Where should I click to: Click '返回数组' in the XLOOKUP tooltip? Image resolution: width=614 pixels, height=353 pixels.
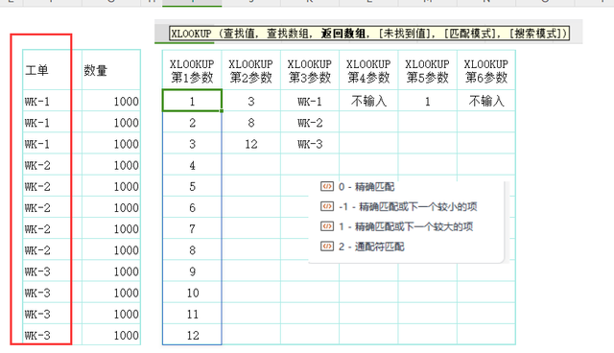343,34
